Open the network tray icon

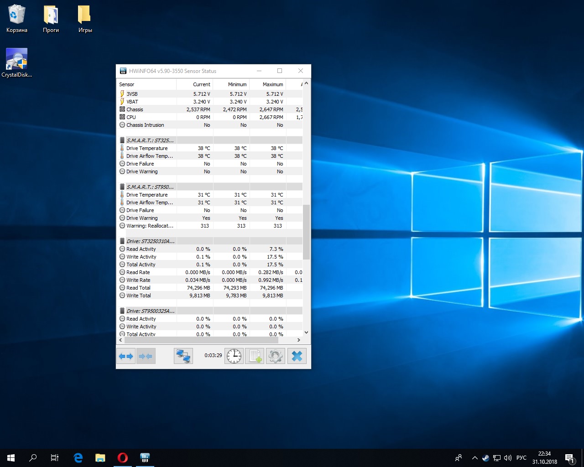pos(496,458)
